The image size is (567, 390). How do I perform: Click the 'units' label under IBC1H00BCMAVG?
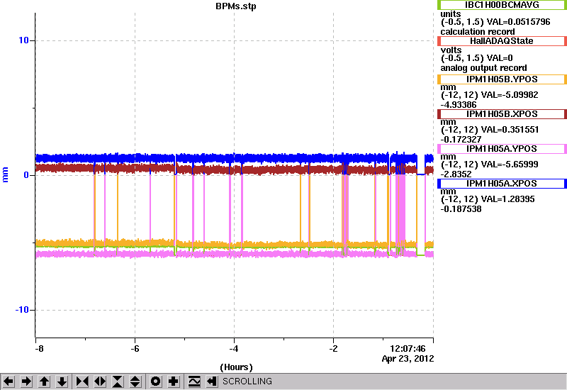coord(451,14)
